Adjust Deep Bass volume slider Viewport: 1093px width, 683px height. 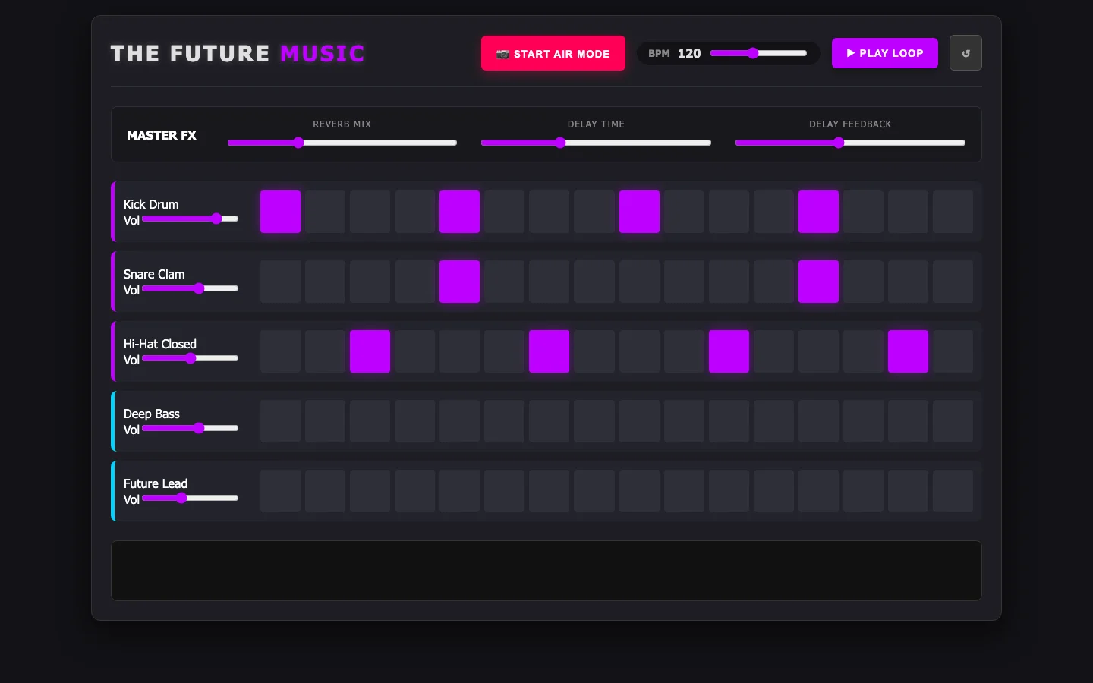point(191,428)
